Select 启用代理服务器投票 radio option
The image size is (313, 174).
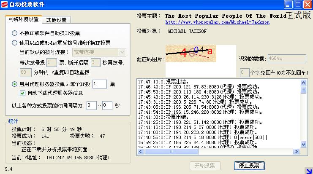[15, 84]
